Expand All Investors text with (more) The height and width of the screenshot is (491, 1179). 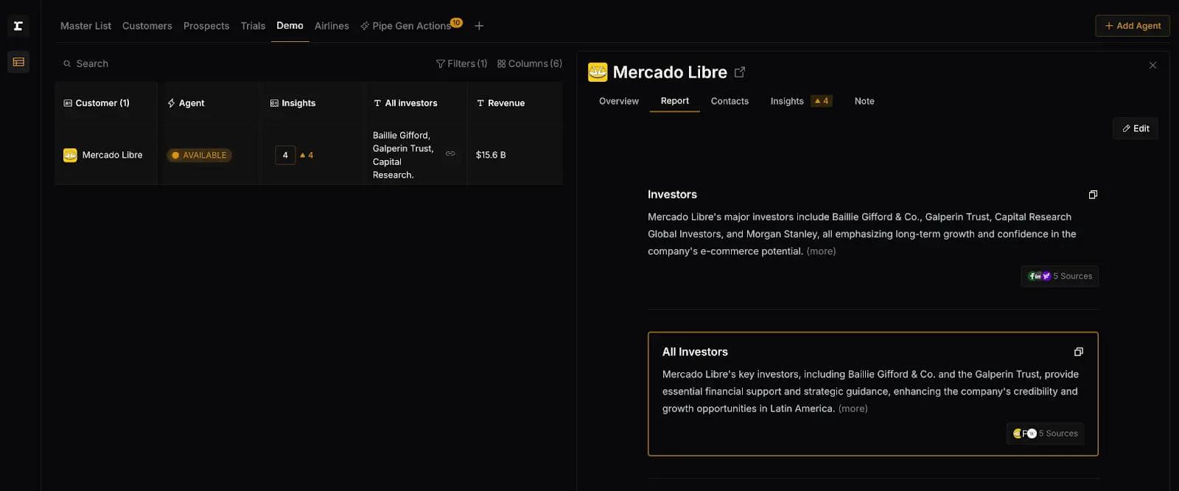853,408
